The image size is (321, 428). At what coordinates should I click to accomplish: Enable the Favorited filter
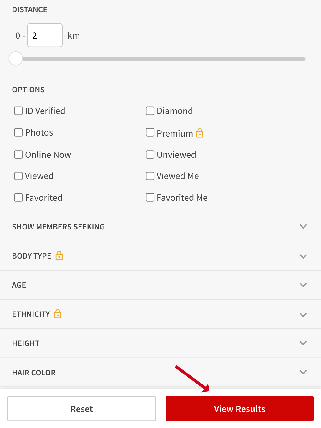(18, 197)
